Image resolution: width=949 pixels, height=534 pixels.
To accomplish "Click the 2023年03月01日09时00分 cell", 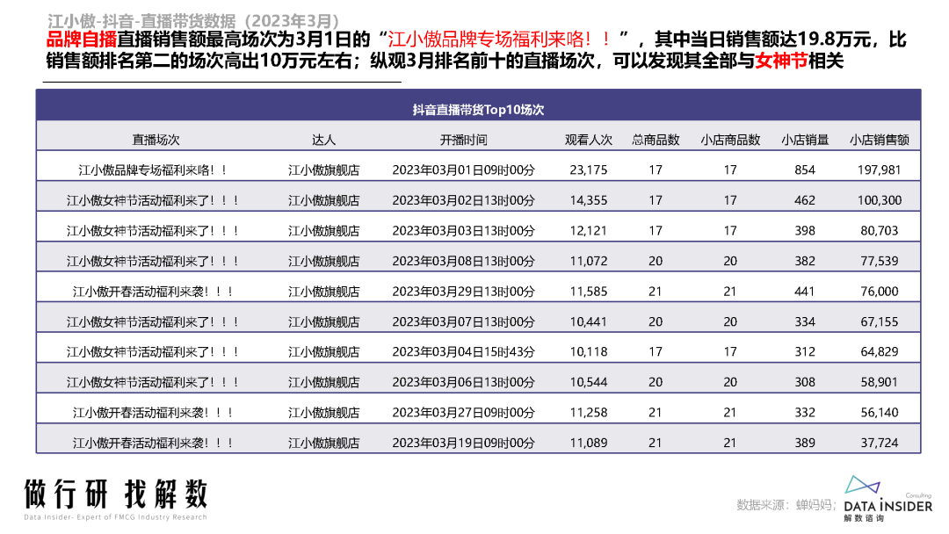I will pos(464,170).
